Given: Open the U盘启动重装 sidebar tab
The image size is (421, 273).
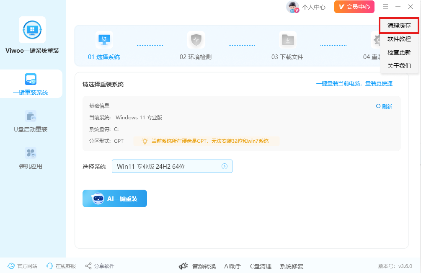Looking at the screenshot, I should [x=31, y=121].
